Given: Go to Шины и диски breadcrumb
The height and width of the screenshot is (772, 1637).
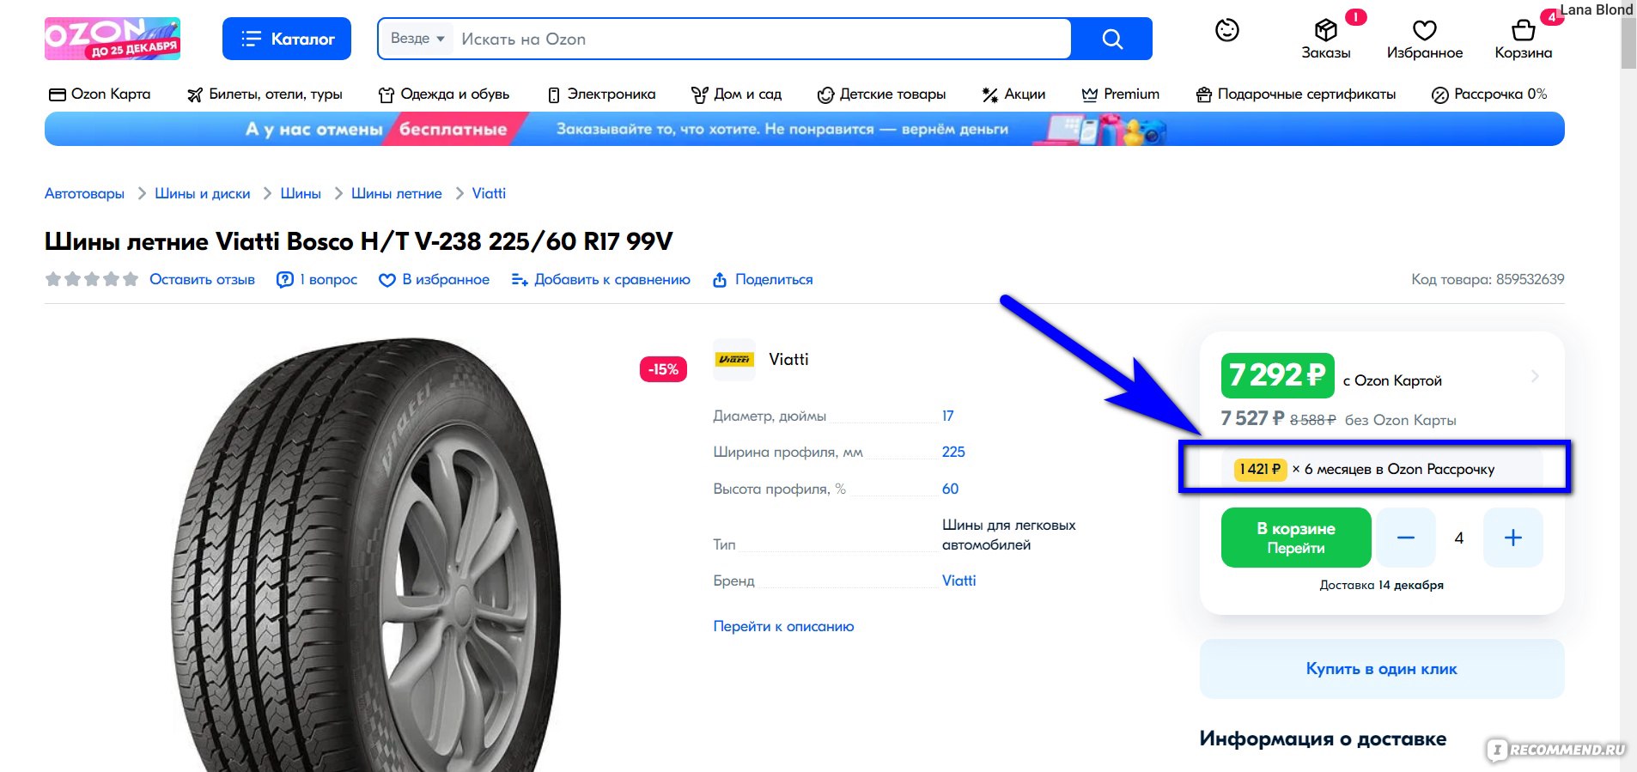Looking at the screenshot, I should tap(203, 194).
